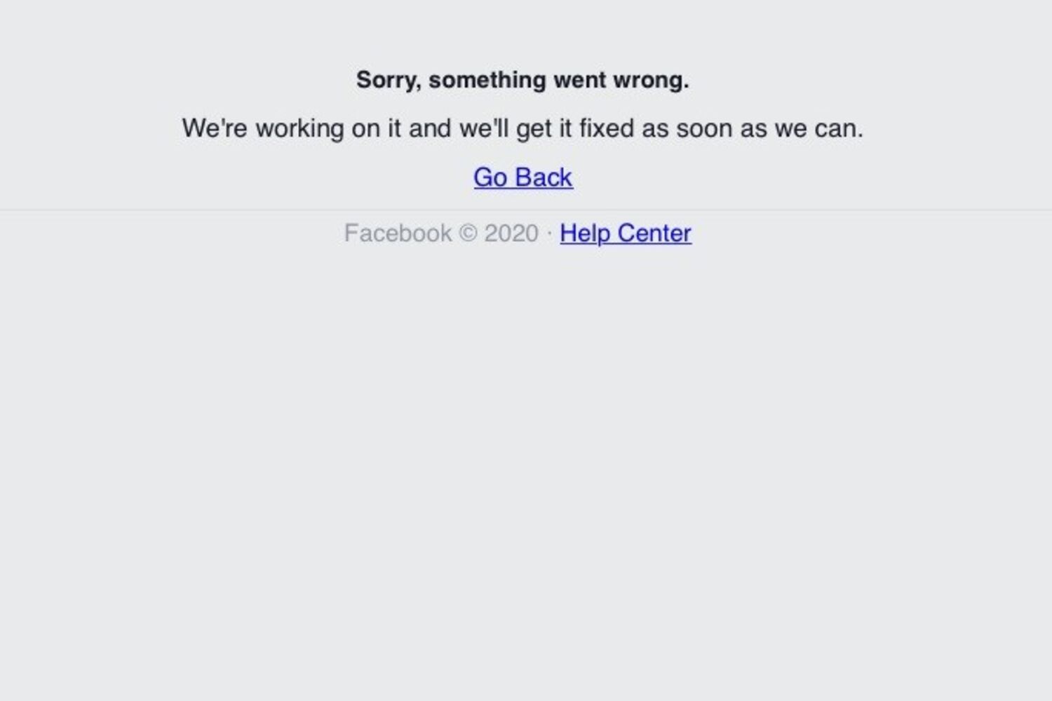This screenshot has width=1052, height=701.
Task: Click the word 'Help' in the Help Center link
Action: click(585, 233)
